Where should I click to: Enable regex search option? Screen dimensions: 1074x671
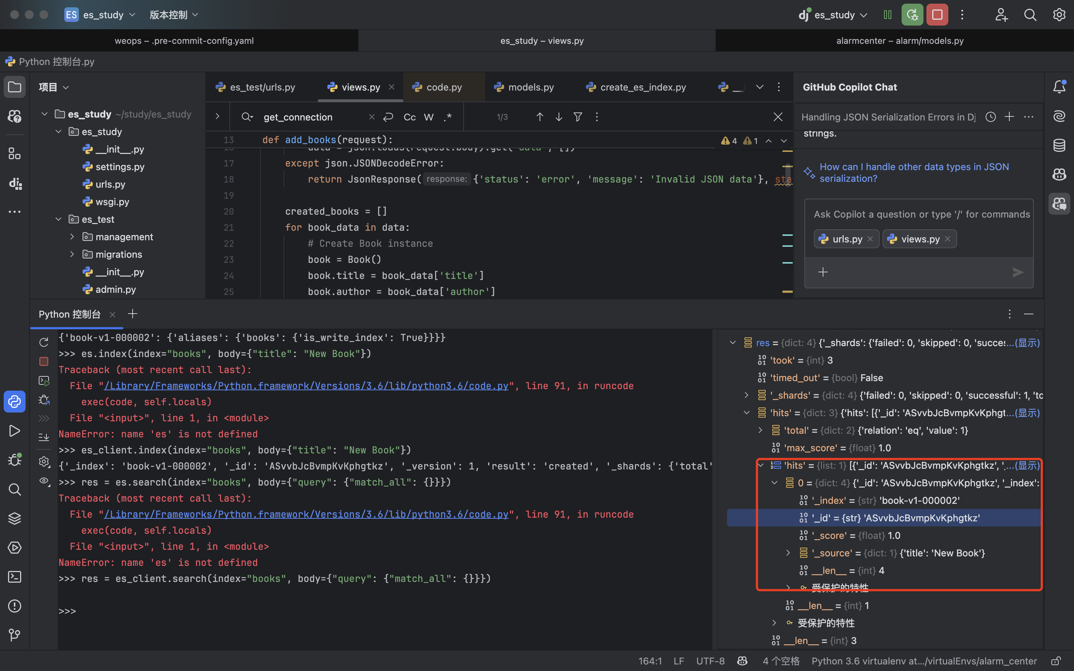click(x=447, y=117)
